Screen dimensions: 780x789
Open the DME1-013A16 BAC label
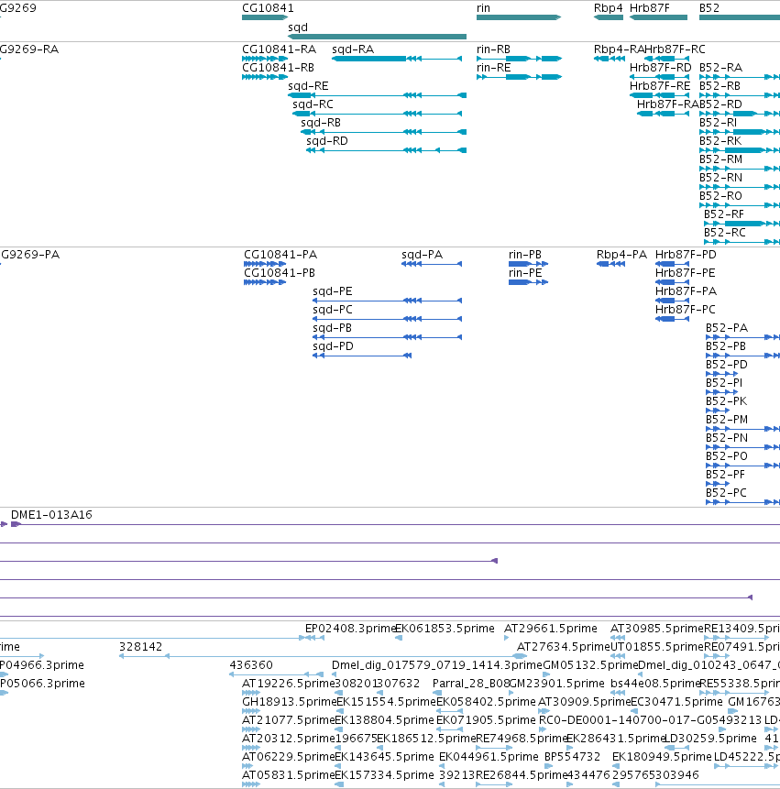(51, 515)
